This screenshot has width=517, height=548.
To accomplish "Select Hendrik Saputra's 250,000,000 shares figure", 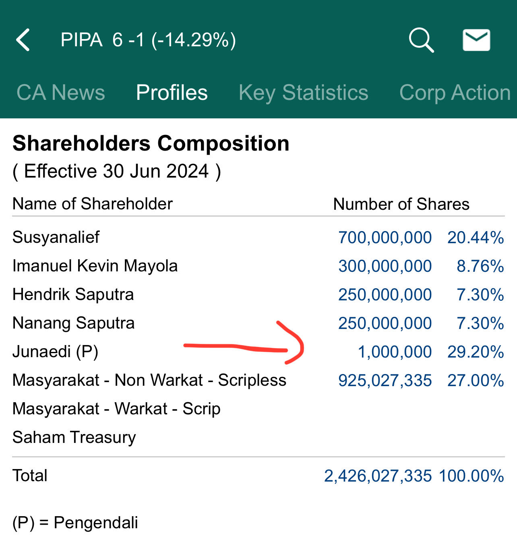I will [x=385, y=294].
